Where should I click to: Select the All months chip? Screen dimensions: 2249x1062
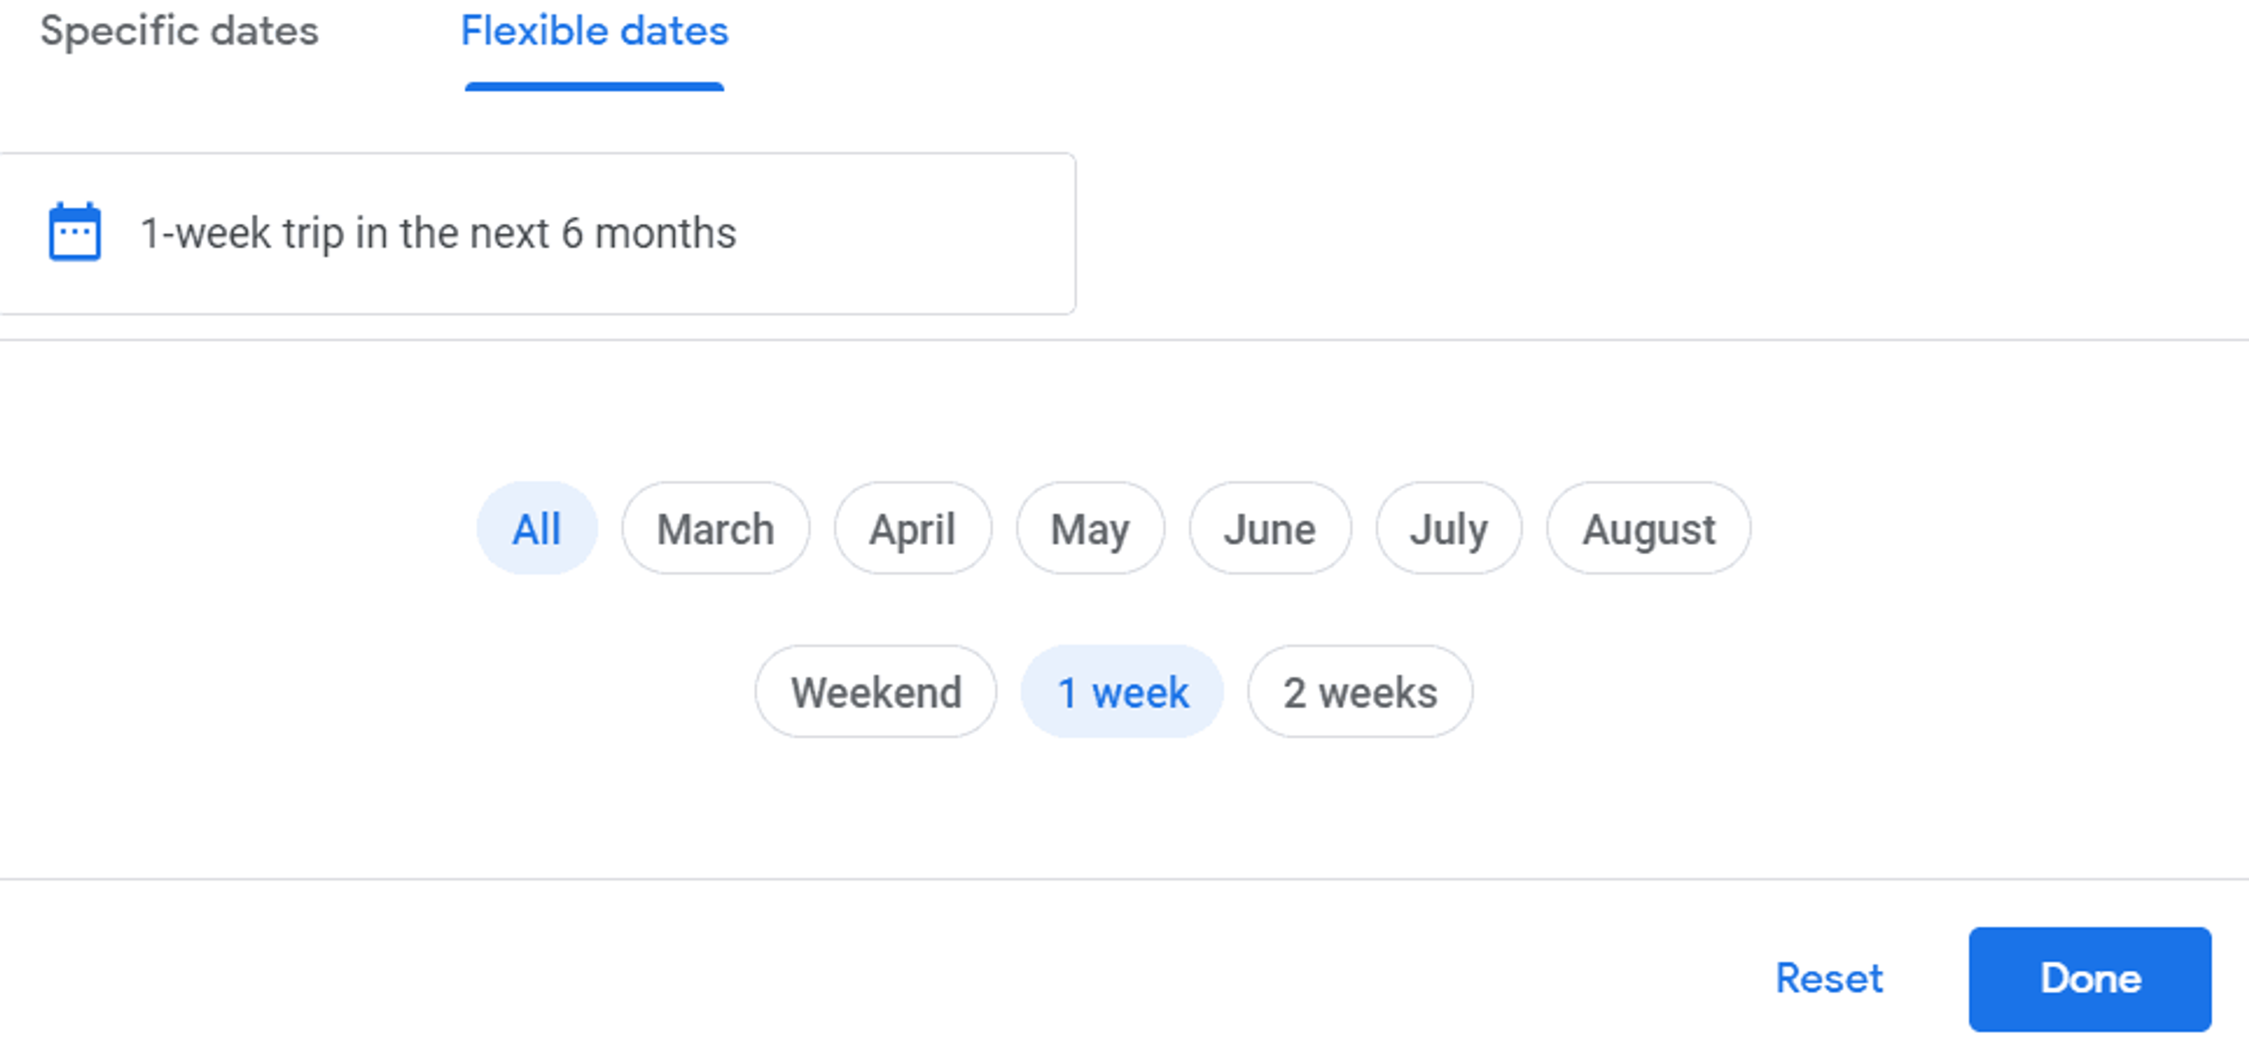(537, 528)
